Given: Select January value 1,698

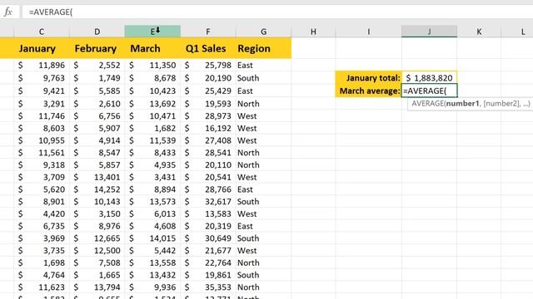Looking at the screenshot, I should [42, 262].
